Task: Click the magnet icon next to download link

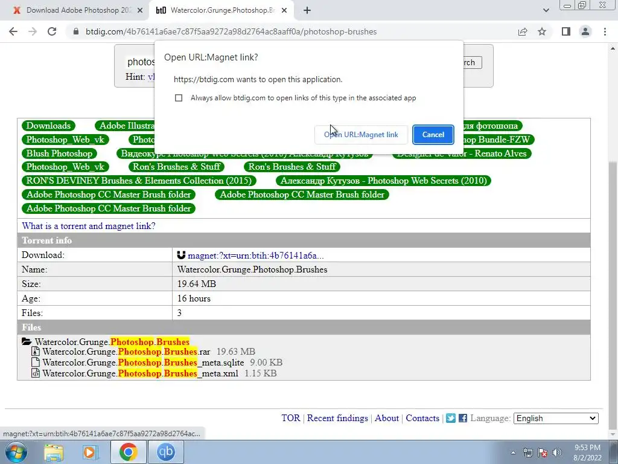Action: click(x=181, y=256)
